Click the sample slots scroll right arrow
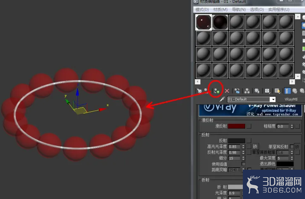The height and width of the screenshot is (199, 305). (292, 82)
